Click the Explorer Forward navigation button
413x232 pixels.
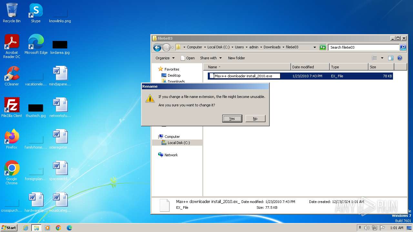[x=166, y=47]
